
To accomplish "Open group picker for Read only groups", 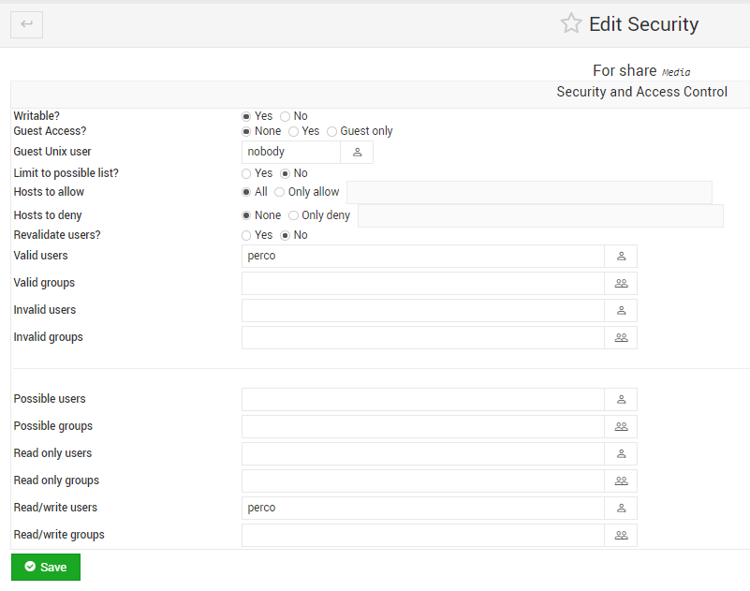I will click(x=621, y=480).
